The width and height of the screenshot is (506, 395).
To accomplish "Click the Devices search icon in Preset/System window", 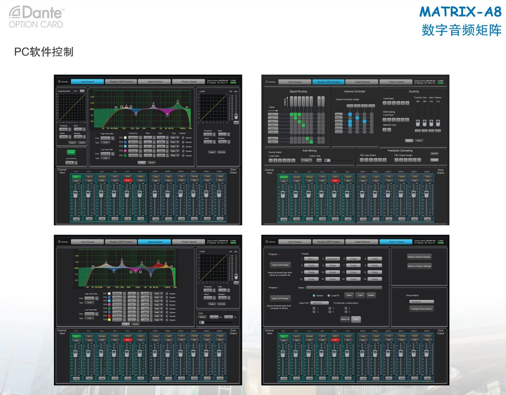I will pos(267,242).
